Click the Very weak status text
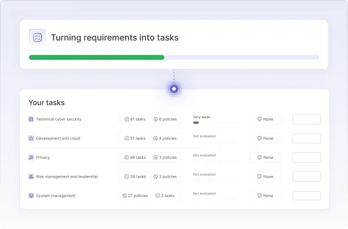The height and width of the screenshot is (229, 348). pos(202,117)
